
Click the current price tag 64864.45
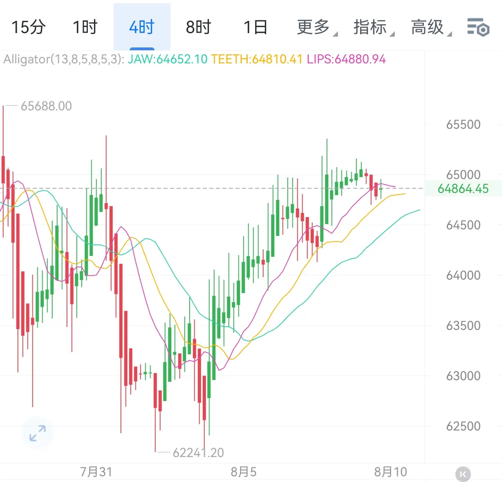[463, 188]
